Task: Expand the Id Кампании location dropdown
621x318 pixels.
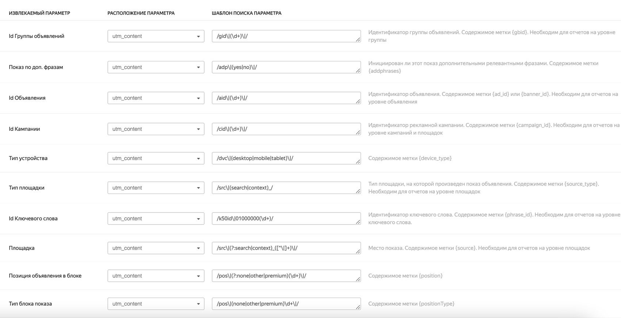Action: tap(156, 129)
